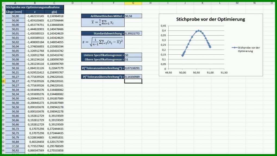Click the highlighted column header G
Image resolution: width=277 pixels, height=156 pixels.
click(133, 3)
